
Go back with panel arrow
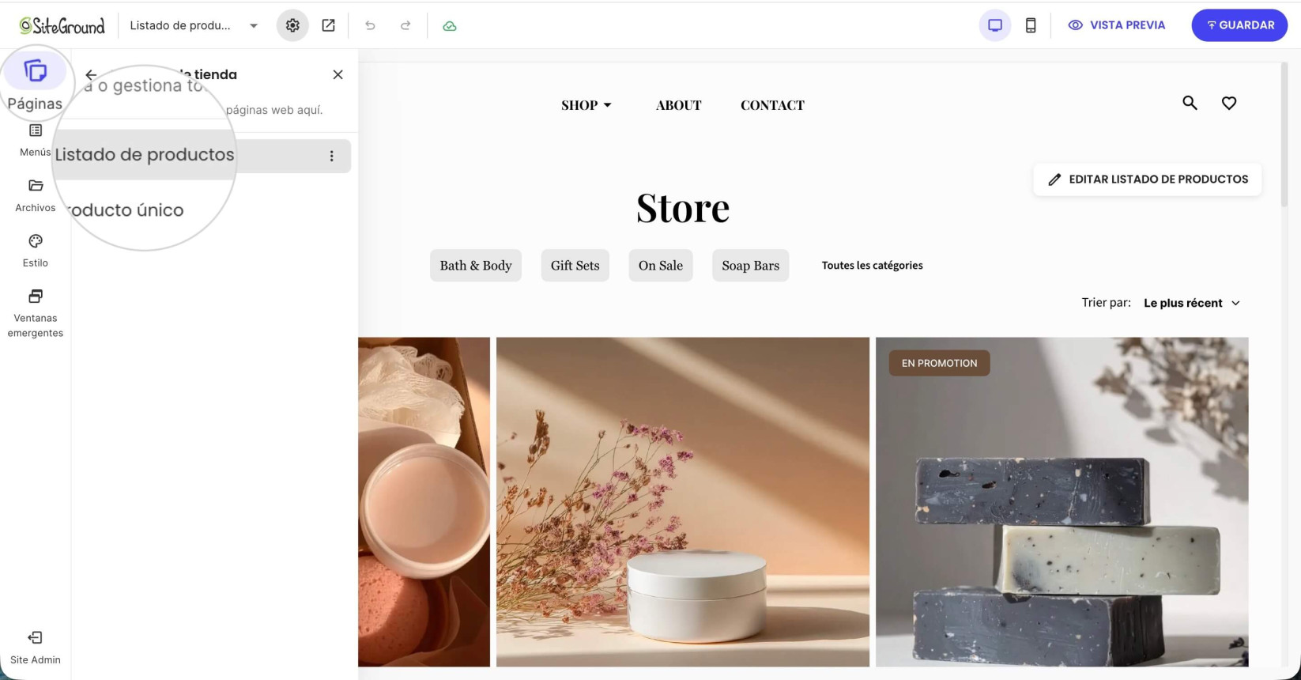[91, 74]
